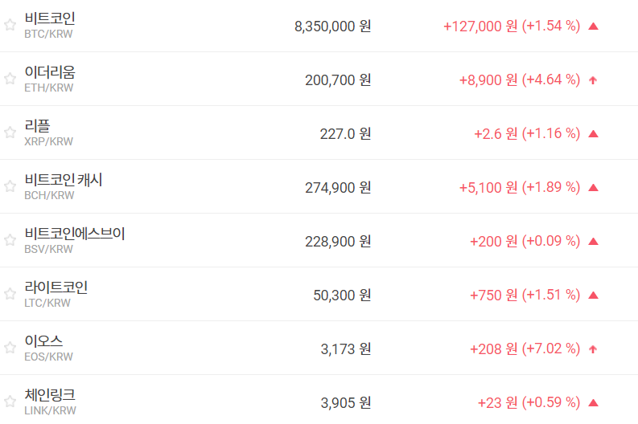Viewport: 638px width, 424px height.
Task: Toggle favorite star for 리플 XRP/KRW
Action: point(10,132)
